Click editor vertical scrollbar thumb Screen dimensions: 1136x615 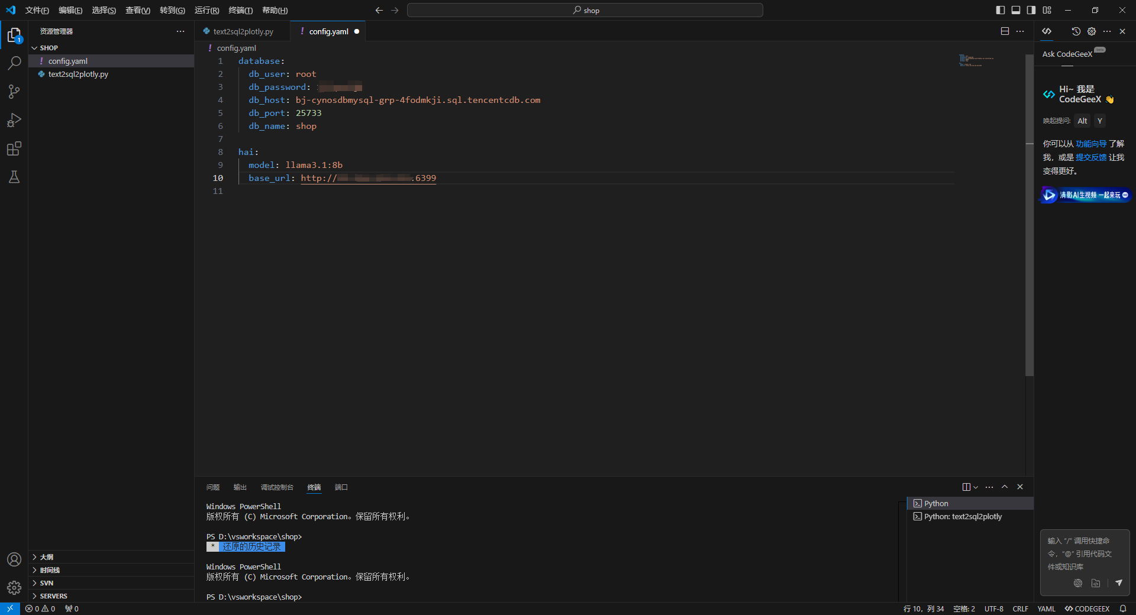tap(1029, 215)
